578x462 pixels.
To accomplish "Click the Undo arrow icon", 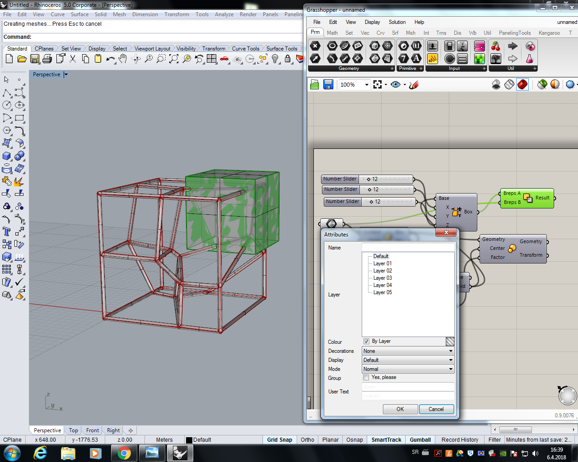I will point(110,59).
